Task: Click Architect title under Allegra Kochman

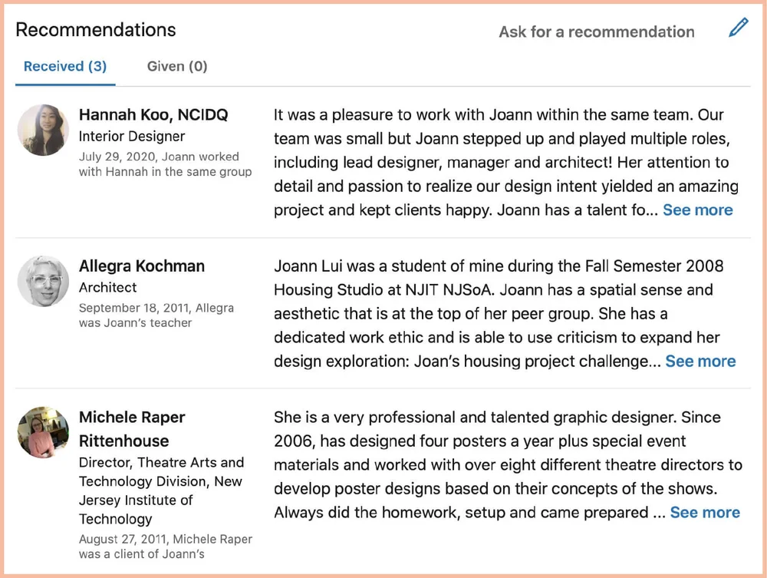Action: pyautogui.click(x=107, y=287)
